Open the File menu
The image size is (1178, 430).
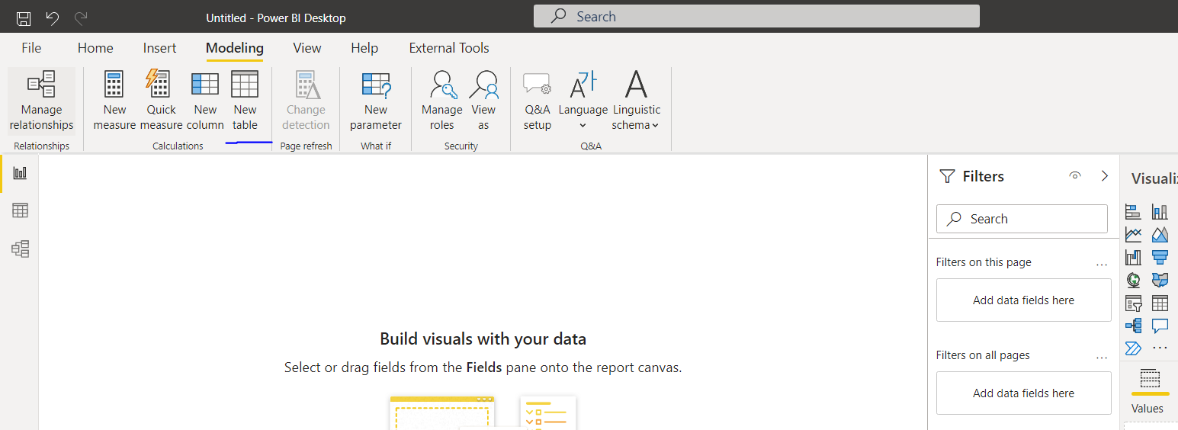31,48
